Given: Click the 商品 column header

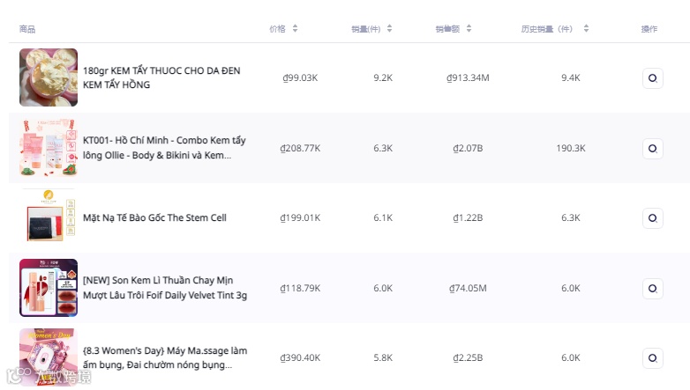Looking at the screenshot, I should point(27,29).
